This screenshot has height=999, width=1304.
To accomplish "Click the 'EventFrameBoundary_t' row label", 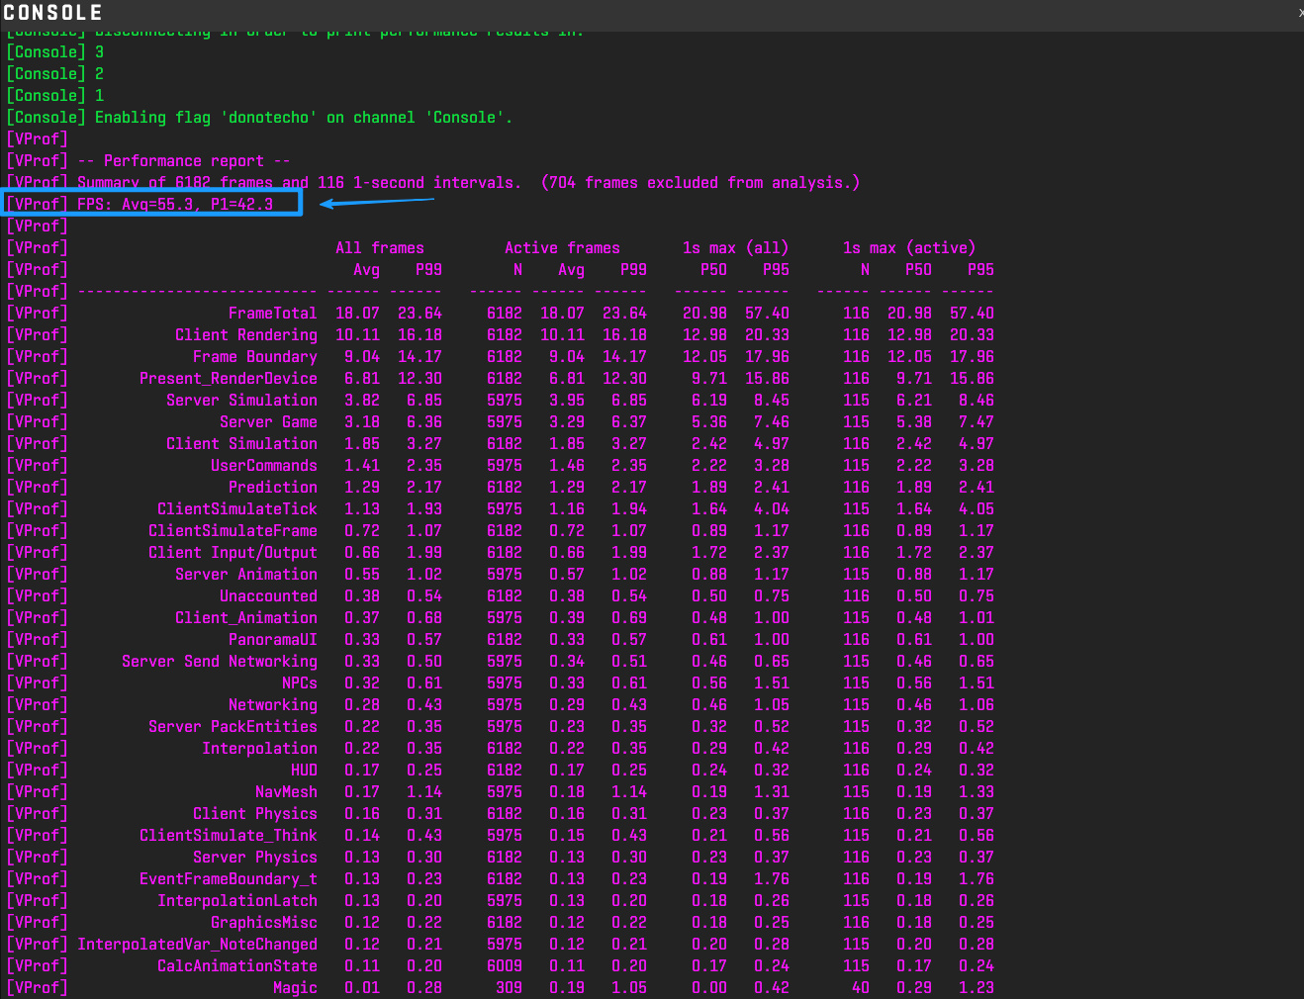I will pyautogui.click(x=229, y=879).
